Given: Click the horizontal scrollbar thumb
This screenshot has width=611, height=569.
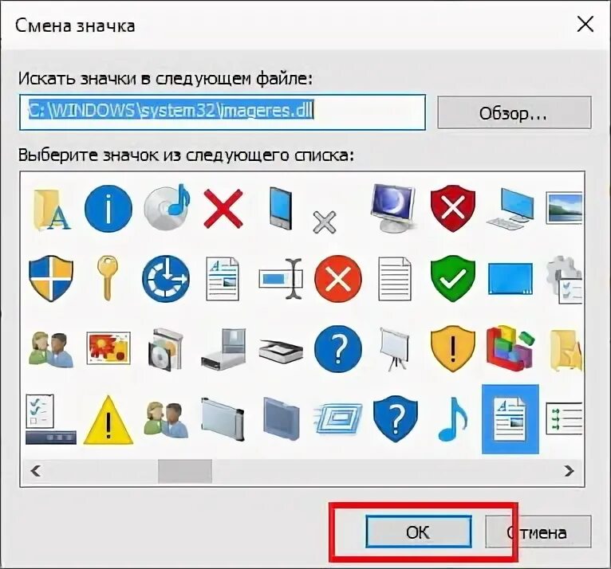Looking at the screenshot, I should click(x=185, y=471).
